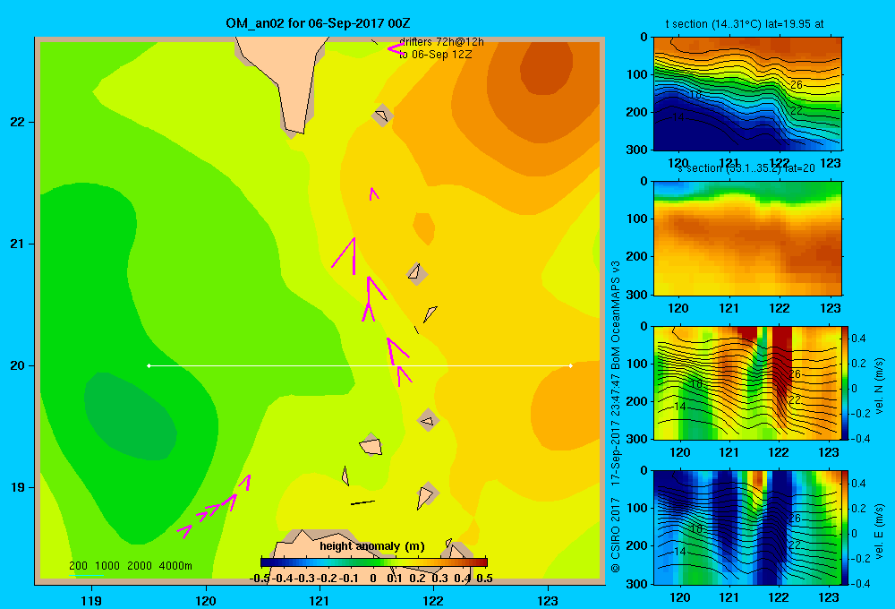
Task: Click the height anomaly colorbar
Action: (x=373, y=562)
